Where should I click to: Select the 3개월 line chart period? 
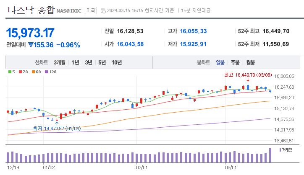[x=60, y=62]
